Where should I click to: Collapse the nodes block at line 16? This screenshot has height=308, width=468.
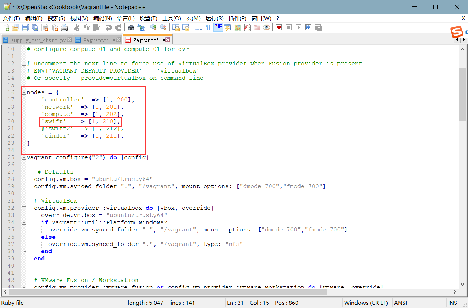coord(24,92)
